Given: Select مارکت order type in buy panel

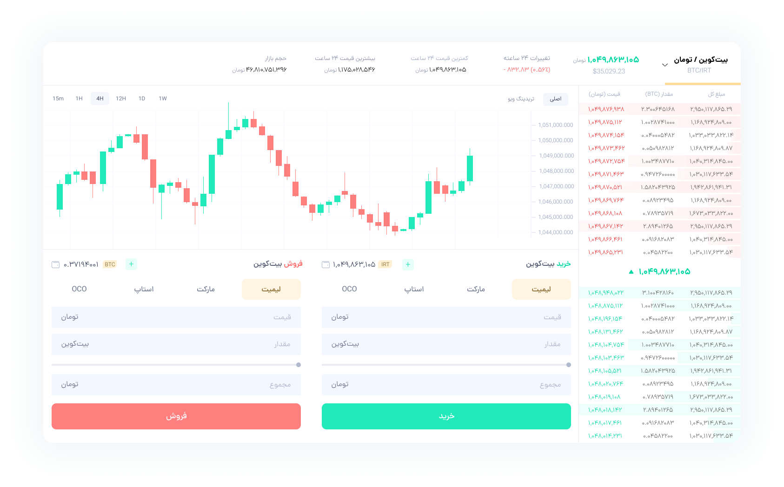Looking at the screenshot, I should pos(476,289).
